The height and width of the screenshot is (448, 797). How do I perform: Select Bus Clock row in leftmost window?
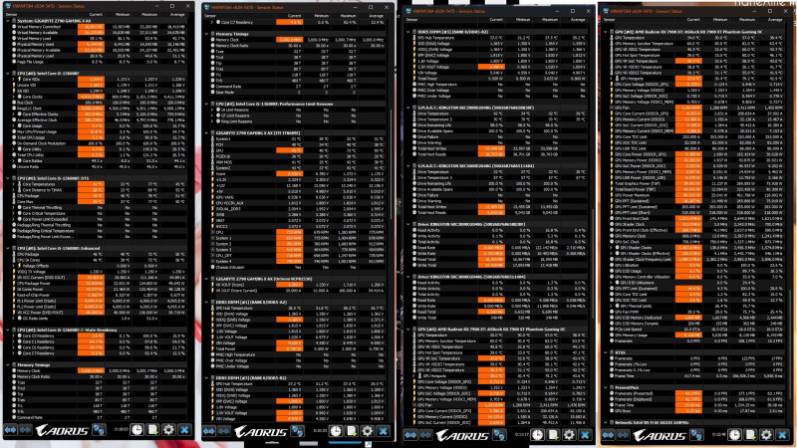98,103
